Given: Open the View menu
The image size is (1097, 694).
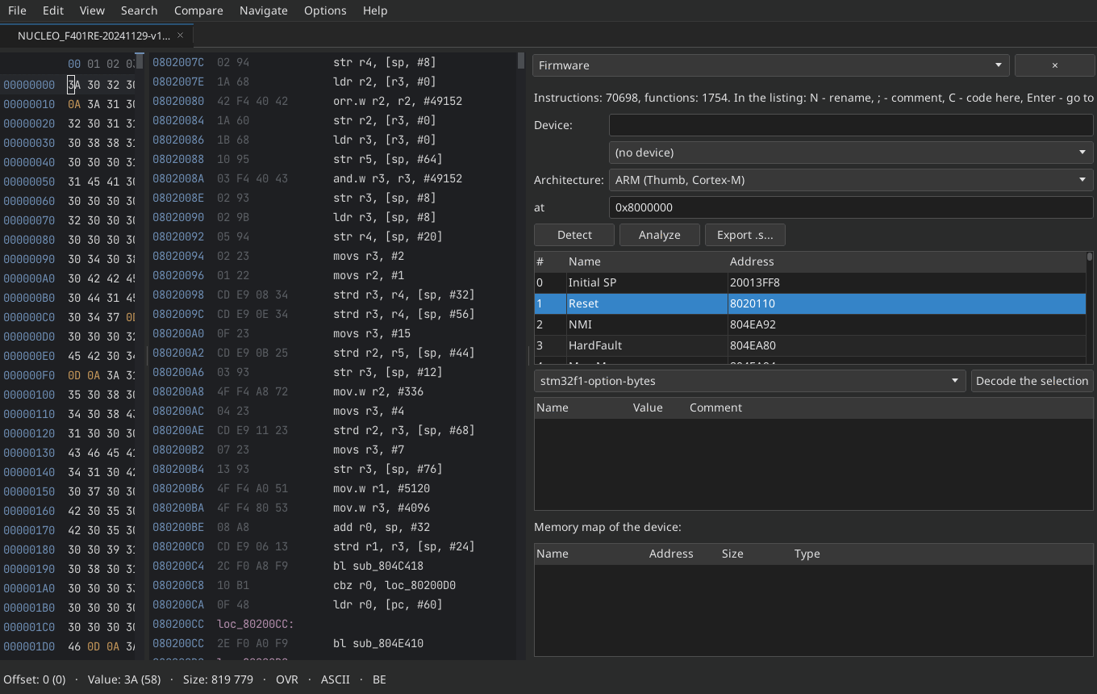Looking at the screenshot, I should pos(92,10).
